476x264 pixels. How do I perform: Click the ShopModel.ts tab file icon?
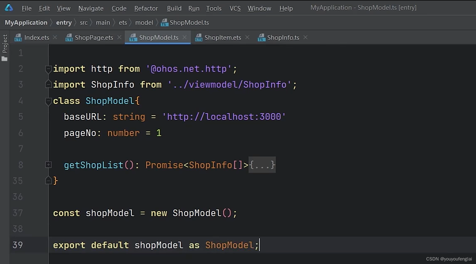point(133,38)
